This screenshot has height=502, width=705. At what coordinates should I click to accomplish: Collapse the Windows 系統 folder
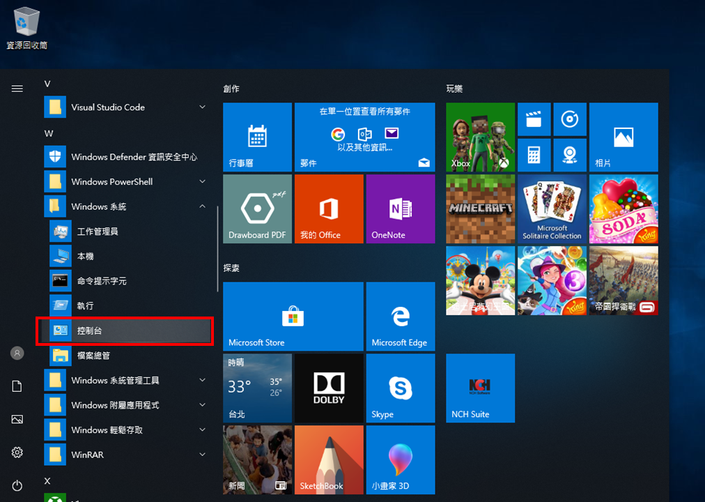coord(126,206)
